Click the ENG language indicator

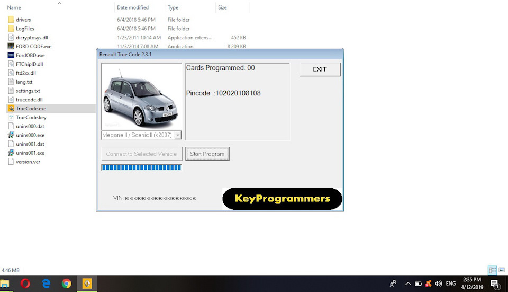click(x=451, y=284)
